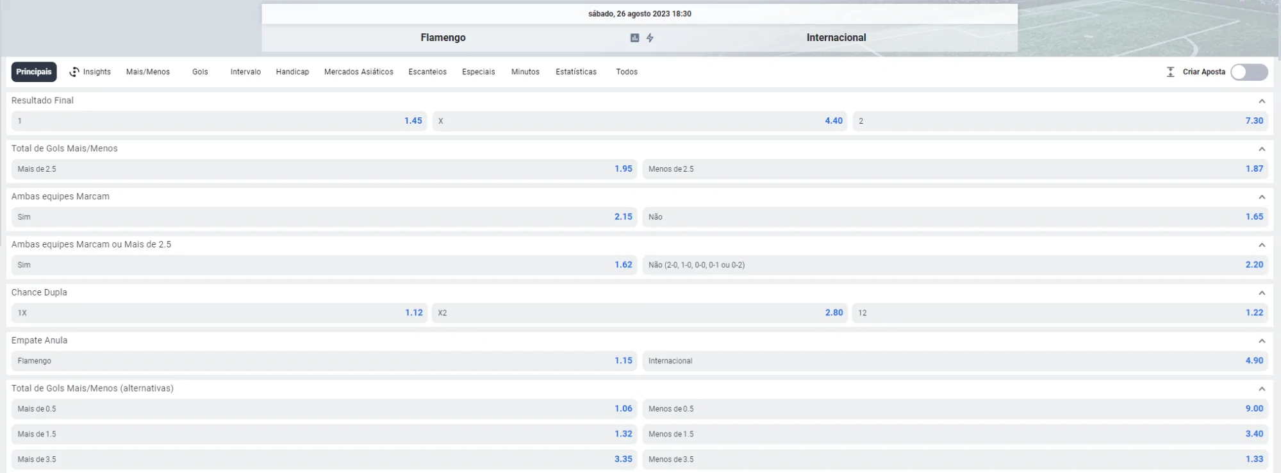The height and width of the screenshot is (473, 1281).
Task: Pick double chance X2 at 2.80
Action: click(640, 313)
